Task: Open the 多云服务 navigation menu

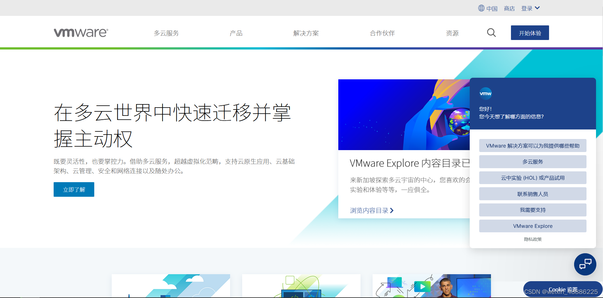Action: click(x=166, y=33)
